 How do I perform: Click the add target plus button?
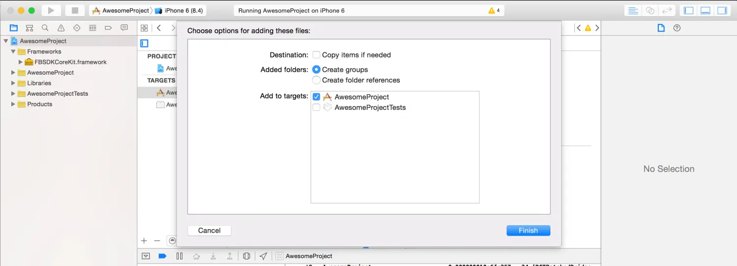pos(144,241)
